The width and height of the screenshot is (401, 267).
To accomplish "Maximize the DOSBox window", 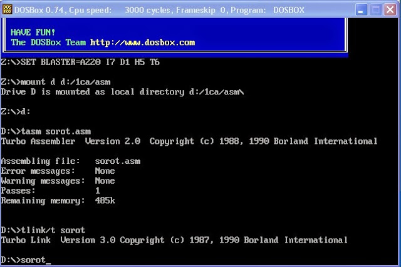I will click(376, 10).
